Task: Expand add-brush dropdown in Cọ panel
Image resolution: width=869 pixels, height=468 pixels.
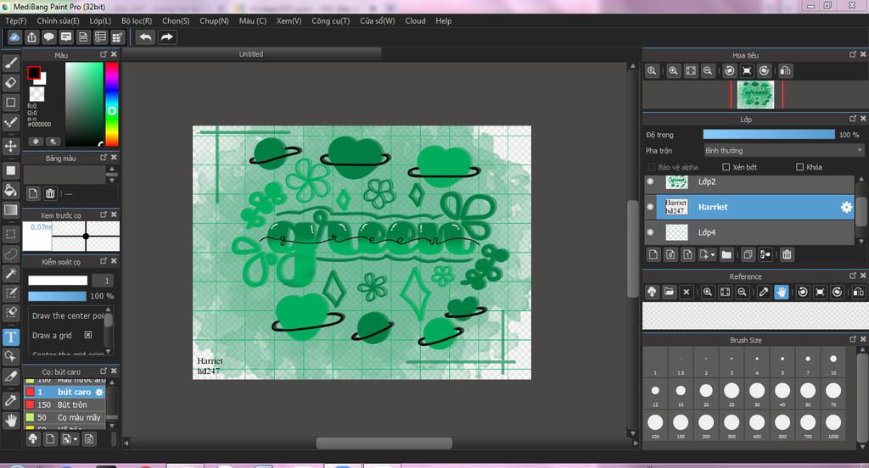Action: tap(75, 439)
